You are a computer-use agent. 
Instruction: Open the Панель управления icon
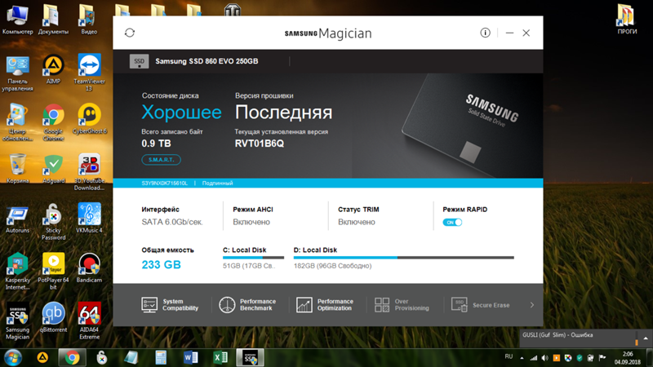tap(17, 73)
